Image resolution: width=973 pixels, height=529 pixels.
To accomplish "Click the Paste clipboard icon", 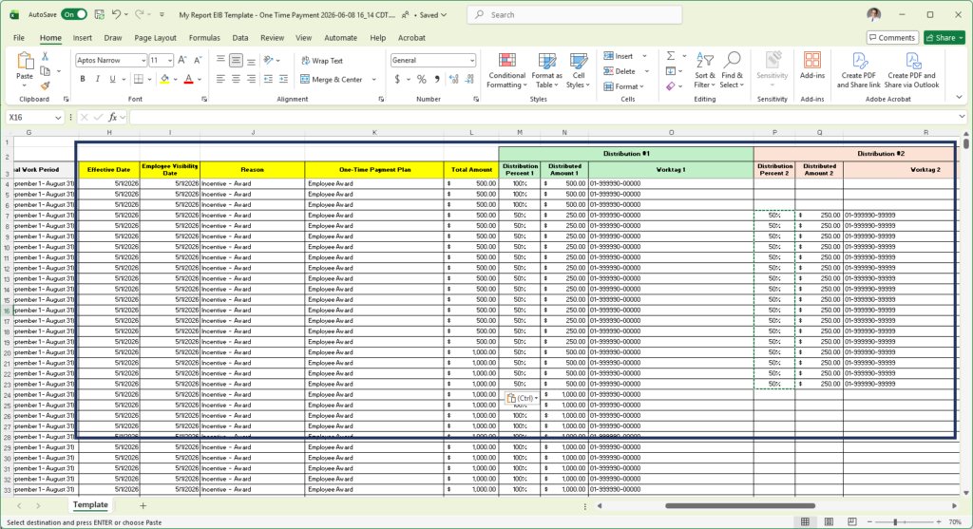I will tap(25, 61).
